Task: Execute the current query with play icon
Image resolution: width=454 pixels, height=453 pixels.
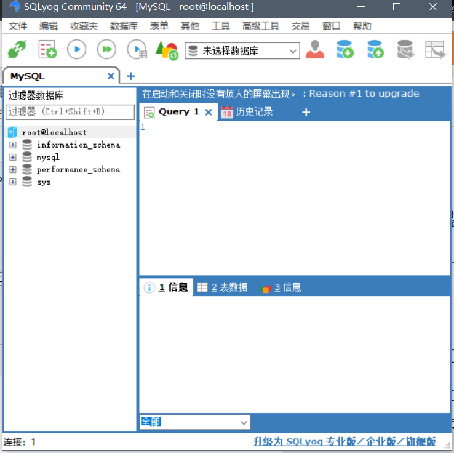Action: [x=77, y=49]
